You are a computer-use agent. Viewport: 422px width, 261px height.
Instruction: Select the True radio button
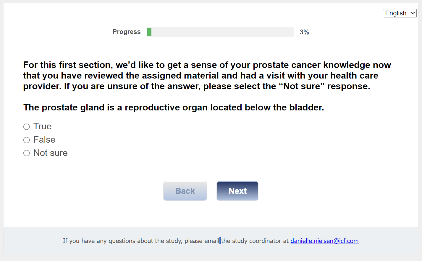click(x=27, y=127)
